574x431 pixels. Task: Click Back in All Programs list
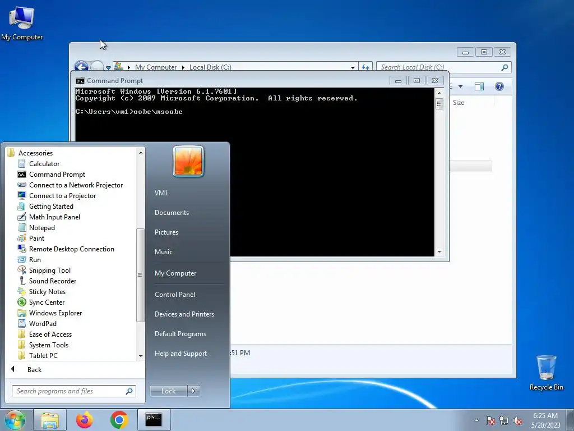coord(34,370)
